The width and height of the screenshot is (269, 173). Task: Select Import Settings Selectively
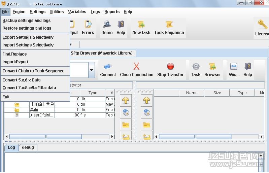35,45
